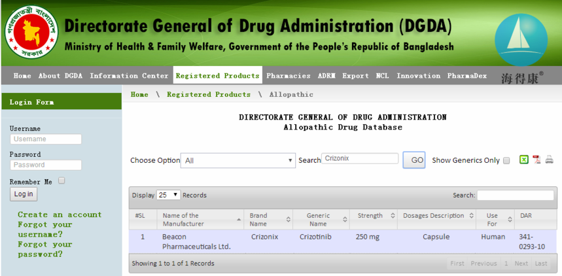Screen dimensions: 562x276
Task: Open the Choose Option dropdown
Action: point(238,161)
